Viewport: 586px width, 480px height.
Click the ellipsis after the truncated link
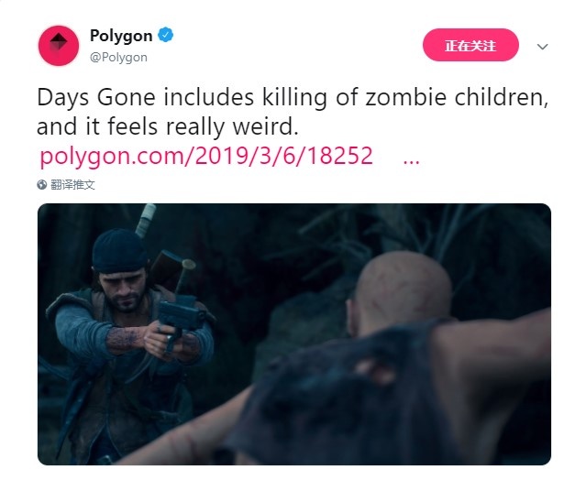tap(412, 156)
